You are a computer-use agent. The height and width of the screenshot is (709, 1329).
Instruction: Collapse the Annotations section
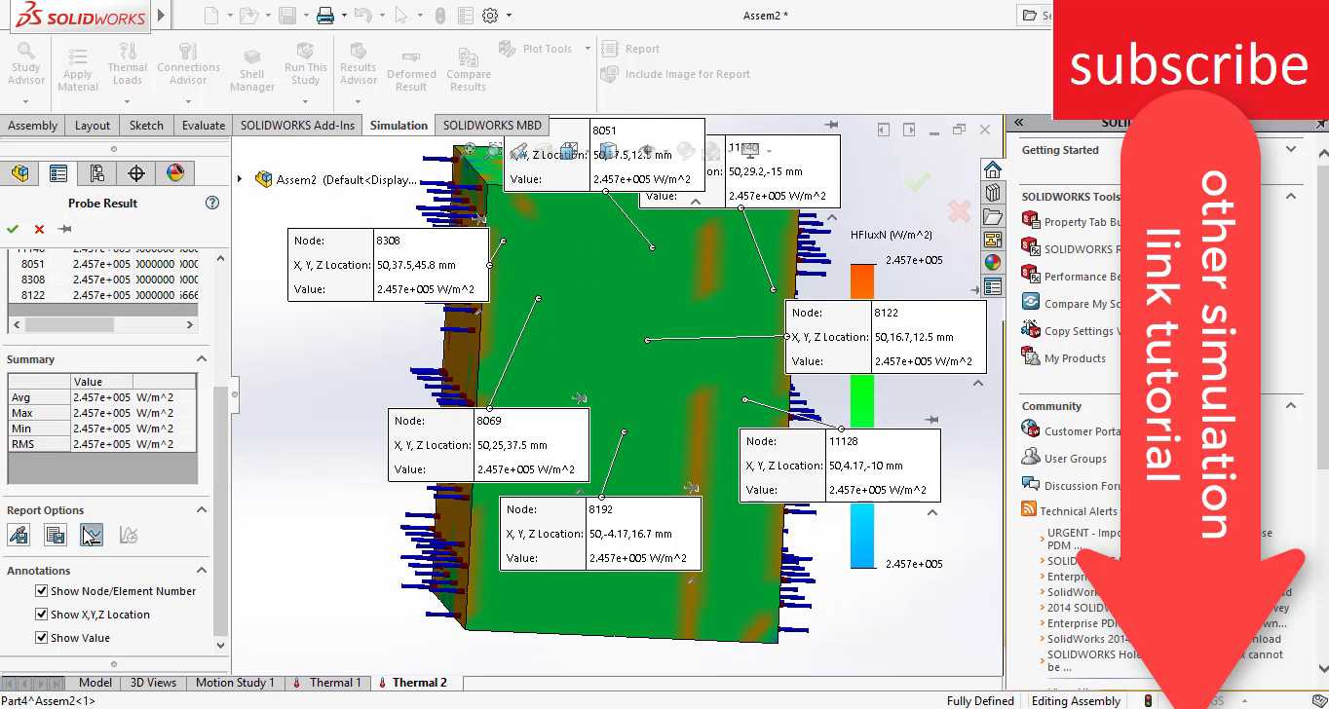click(202, 571)
